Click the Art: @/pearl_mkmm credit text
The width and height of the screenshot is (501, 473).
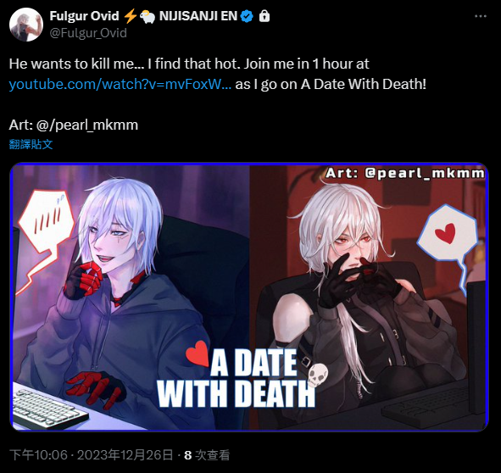[74, 125]
